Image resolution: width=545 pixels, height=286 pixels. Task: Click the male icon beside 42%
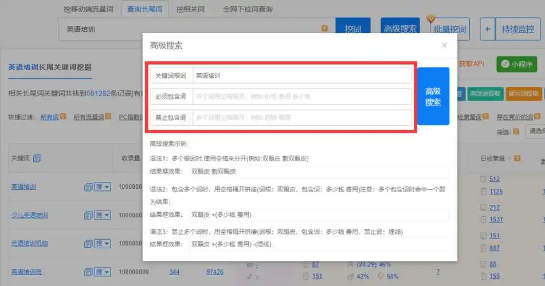pos(350,276)
